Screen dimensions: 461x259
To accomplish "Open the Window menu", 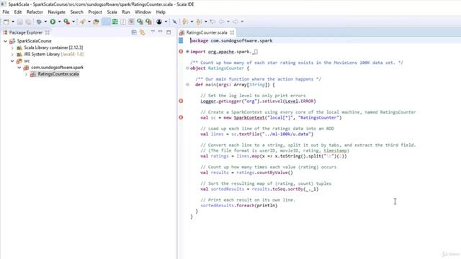I will point(143,12).
